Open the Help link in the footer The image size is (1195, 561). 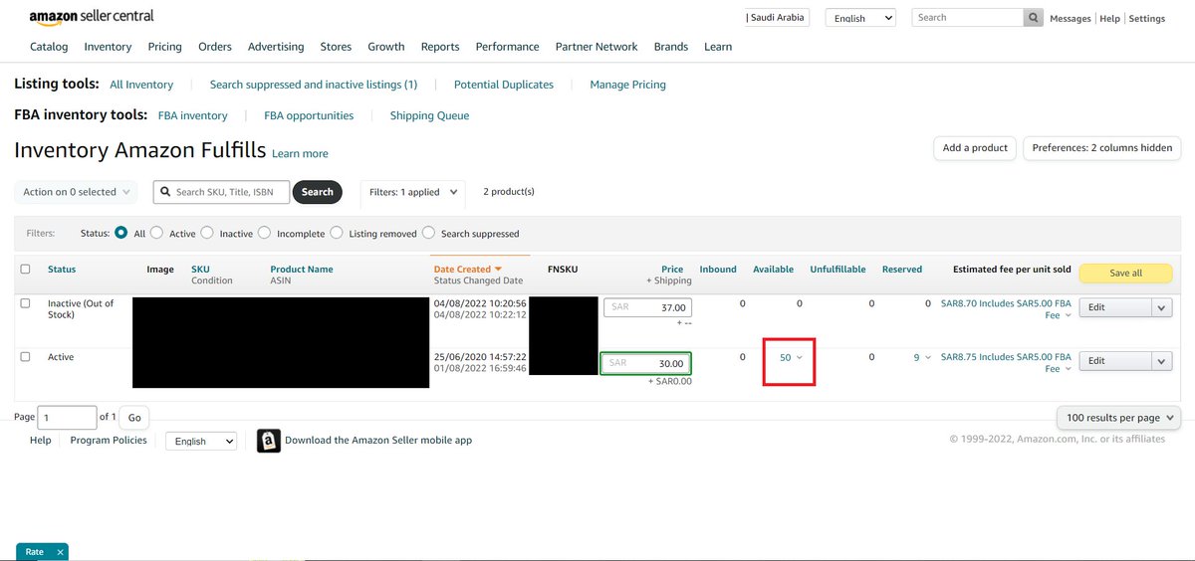[41, 440]
